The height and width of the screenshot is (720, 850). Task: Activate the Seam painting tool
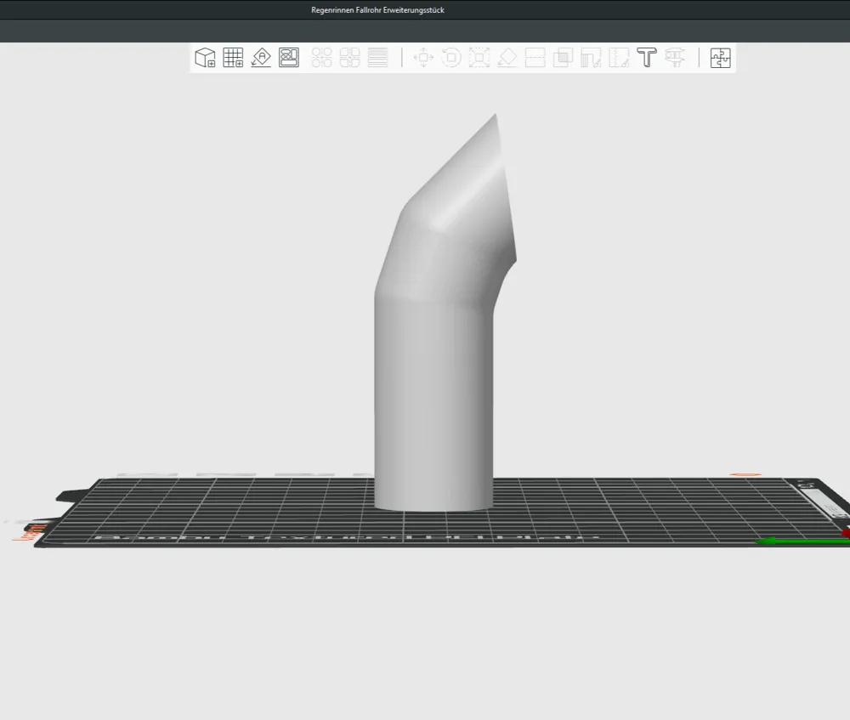click(x=618, y=57)
